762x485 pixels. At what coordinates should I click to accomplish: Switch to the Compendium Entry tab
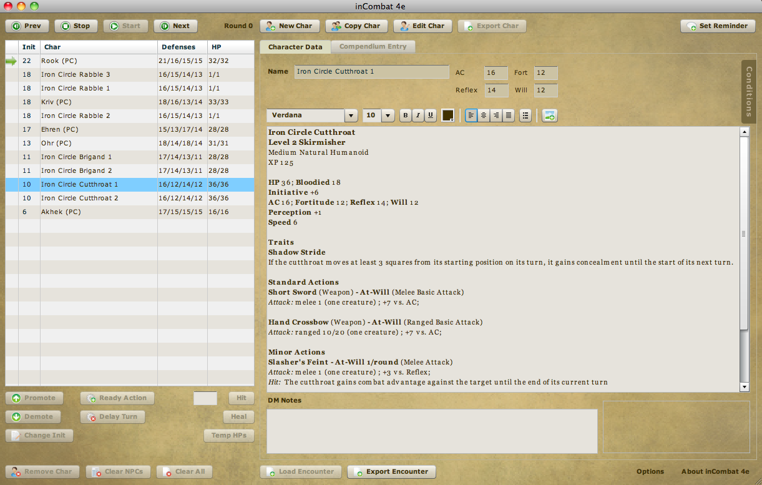click(x=373, y=47)
